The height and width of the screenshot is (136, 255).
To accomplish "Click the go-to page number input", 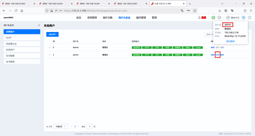I will pyautogui.click(x=89, y=126).
